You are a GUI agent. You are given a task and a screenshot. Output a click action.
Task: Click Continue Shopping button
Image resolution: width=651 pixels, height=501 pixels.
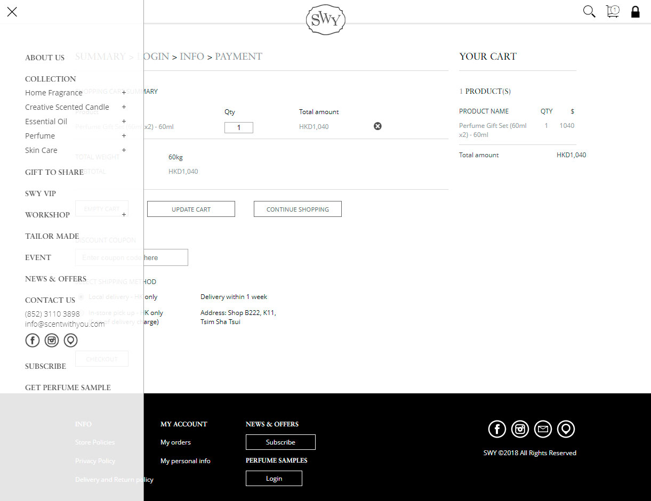coord(298,209)
